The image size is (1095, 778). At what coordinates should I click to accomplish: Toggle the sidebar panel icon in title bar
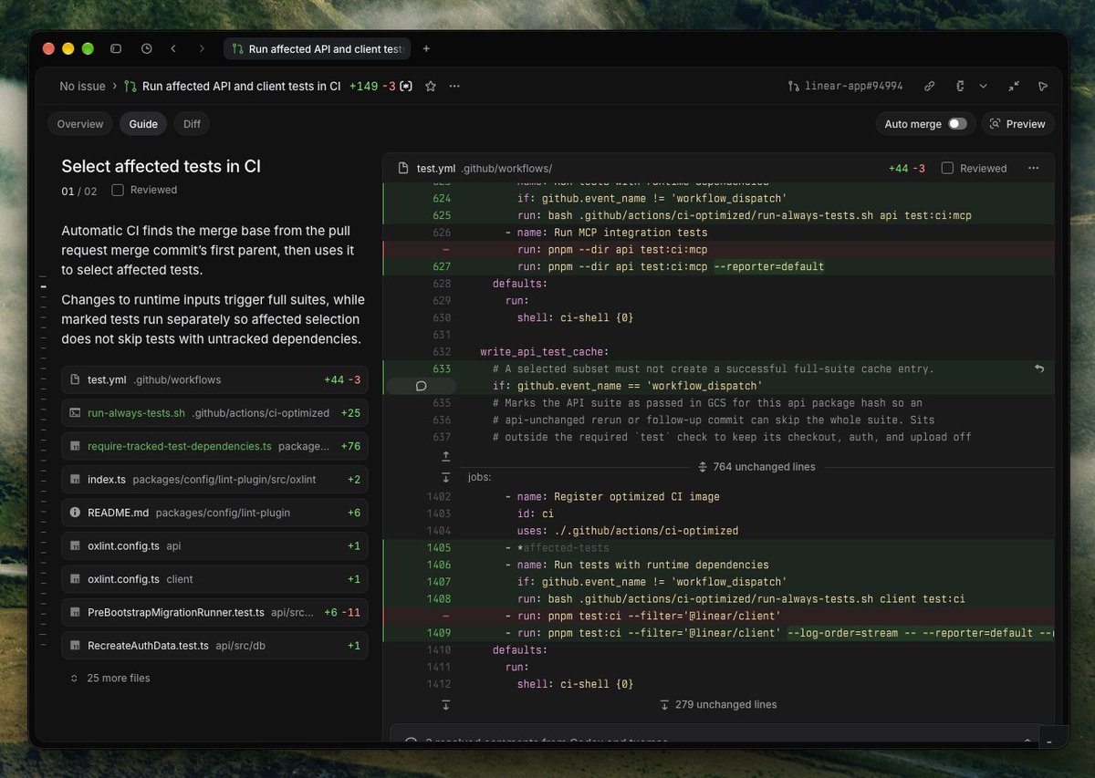click(x=116, y=49)
